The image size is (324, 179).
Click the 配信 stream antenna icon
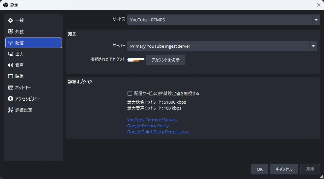[11, 43]
